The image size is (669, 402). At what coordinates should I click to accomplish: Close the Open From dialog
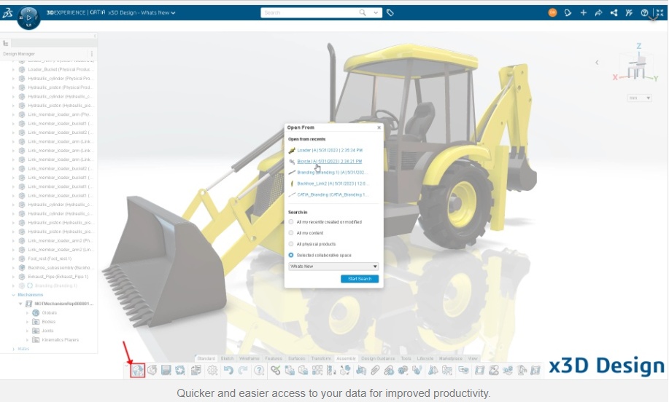[x=379, y=127]
